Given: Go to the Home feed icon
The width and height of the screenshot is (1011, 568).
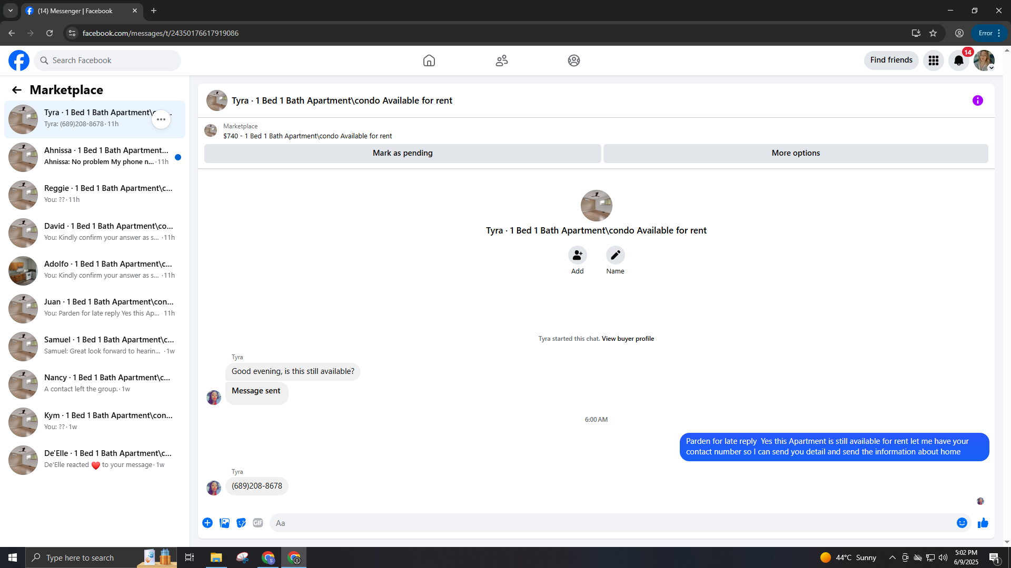Looking at the screenshot, I should [429, 60].
